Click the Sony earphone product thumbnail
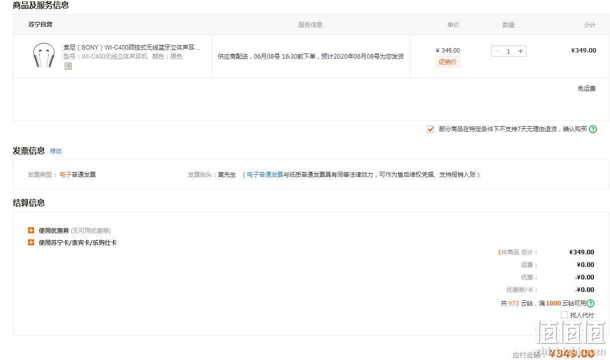The width and height of the screenshot is (610, 360). [x=44, y=56]
